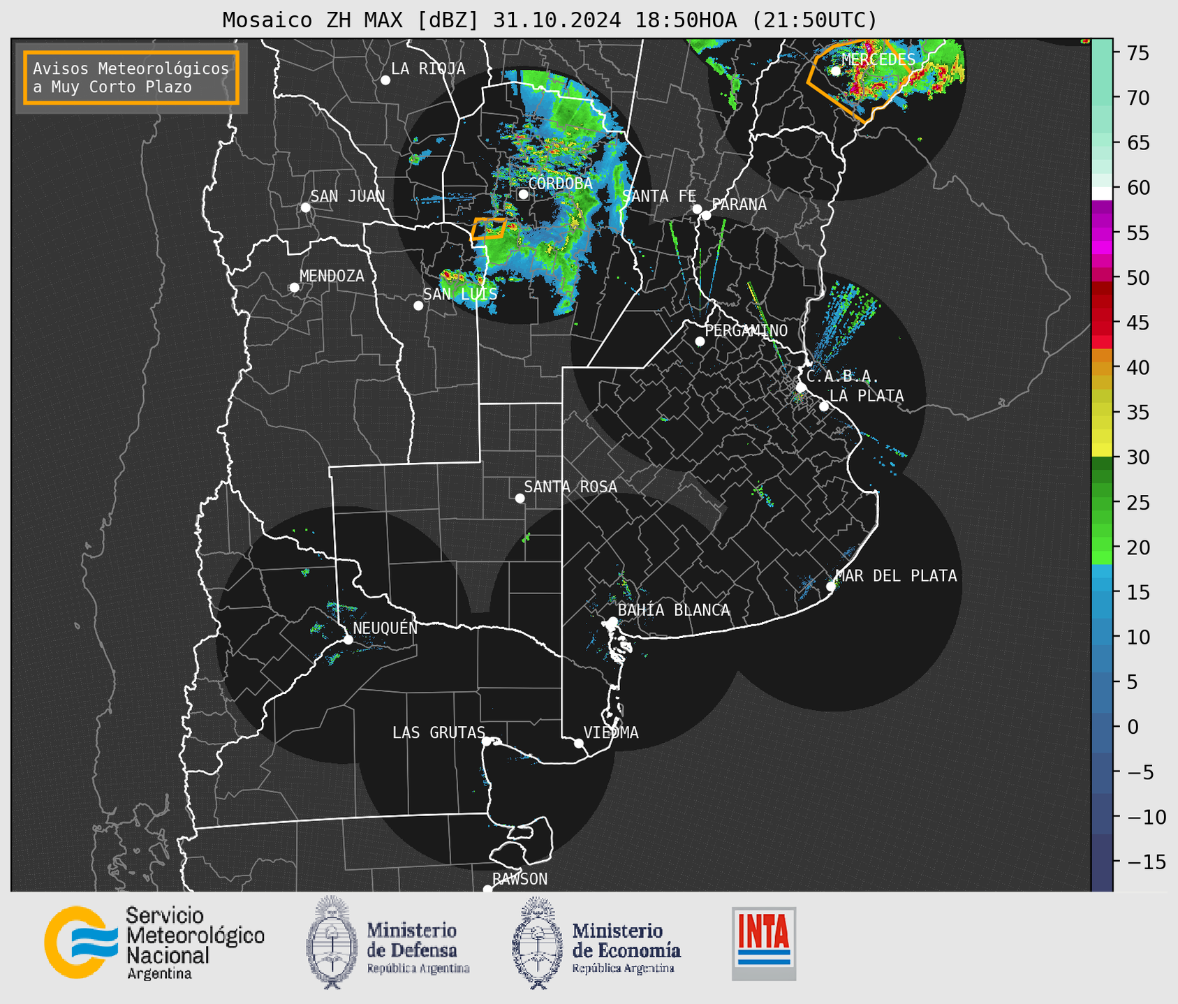Click the SANTA ROSA city label
Image resolution: width=1178 pixels, height=1004 pixels.
(570, 487)
